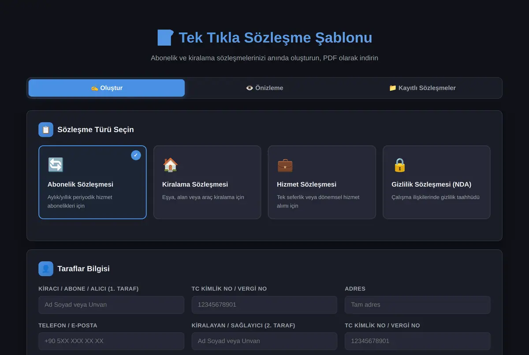Click the KİRACI / ABONE / ALICI (1. TARAF) label
The height and width of the screenshot is (355, 529).
point(89,288)
